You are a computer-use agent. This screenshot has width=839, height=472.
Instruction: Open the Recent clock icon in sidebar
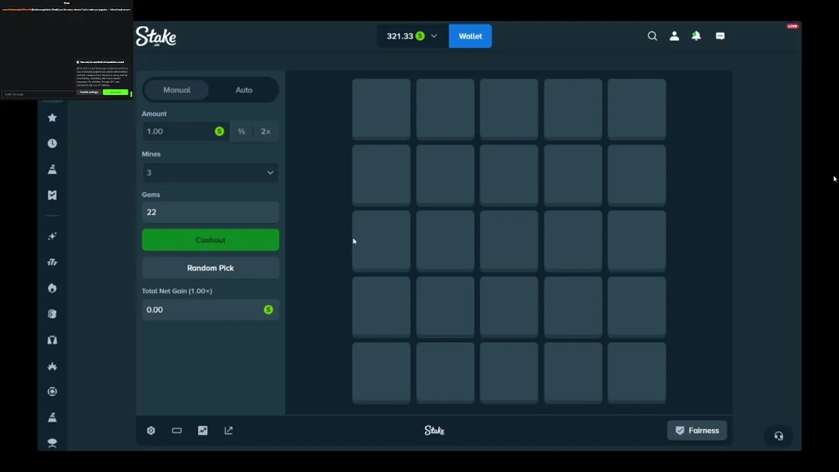point(52,144)
